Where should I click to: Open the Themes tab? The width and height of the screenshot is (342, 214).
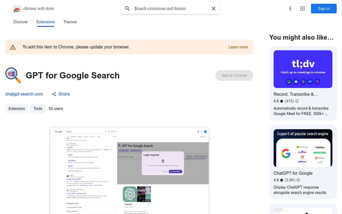pos(70,22)
